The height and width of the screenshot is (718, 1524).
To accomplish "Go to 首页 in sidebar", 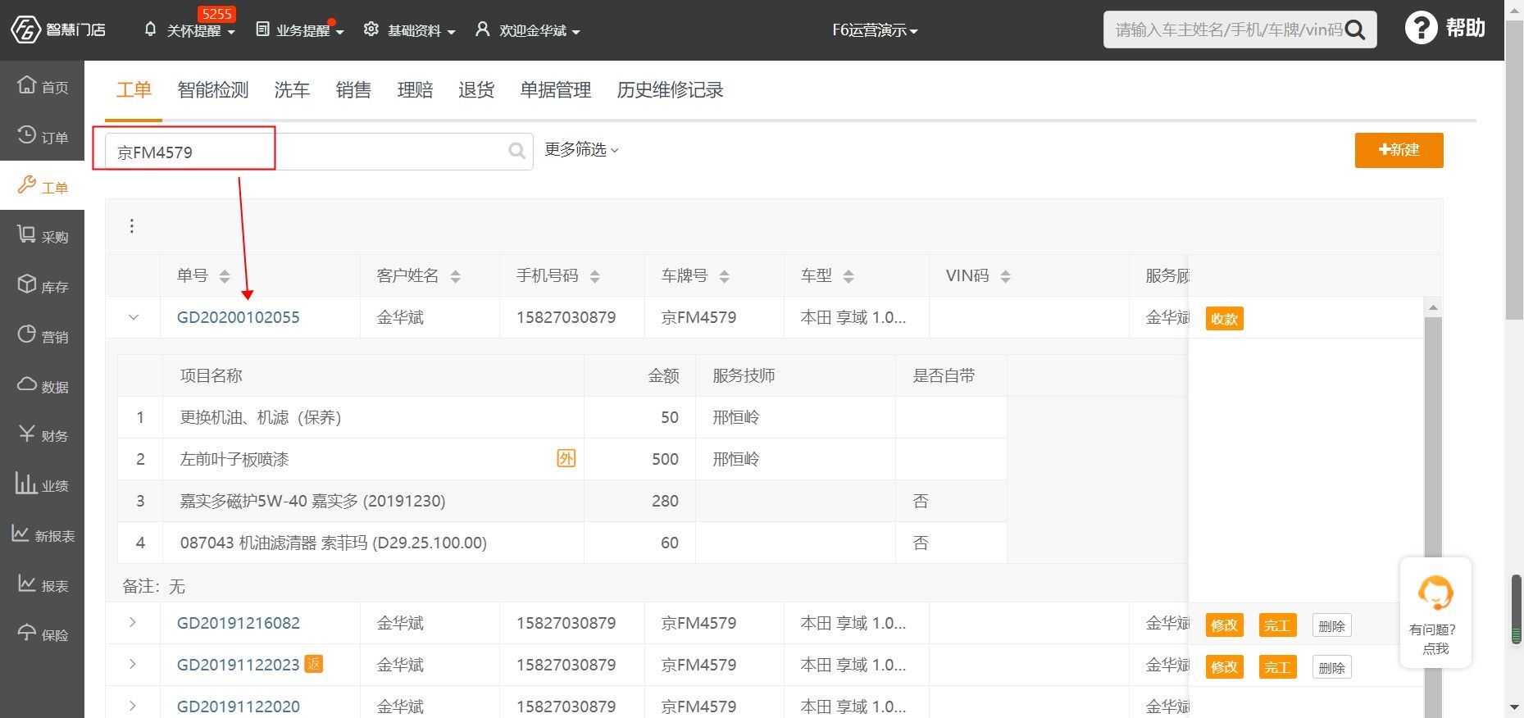I will click(43, 85).
